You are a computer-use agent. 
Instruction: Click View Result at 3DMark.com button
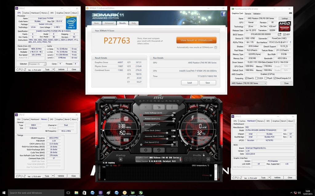tap(196, 40)
